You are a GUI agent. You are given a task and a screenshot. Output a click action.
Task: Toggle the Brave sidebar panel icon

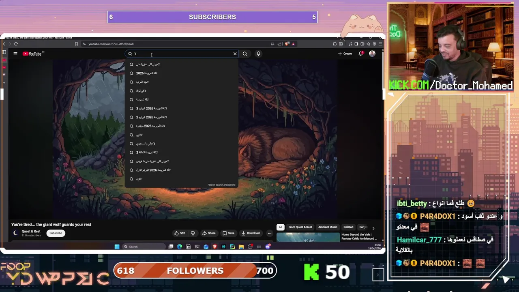pyautogui.click(x=356, y=44)
